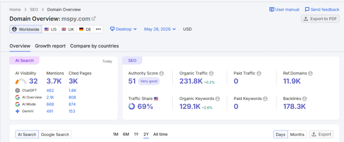The width and height of the screenshot is (344, 142).
Task: Click the Google icon beside AI Mode
Action: click(x=17, y=104)
